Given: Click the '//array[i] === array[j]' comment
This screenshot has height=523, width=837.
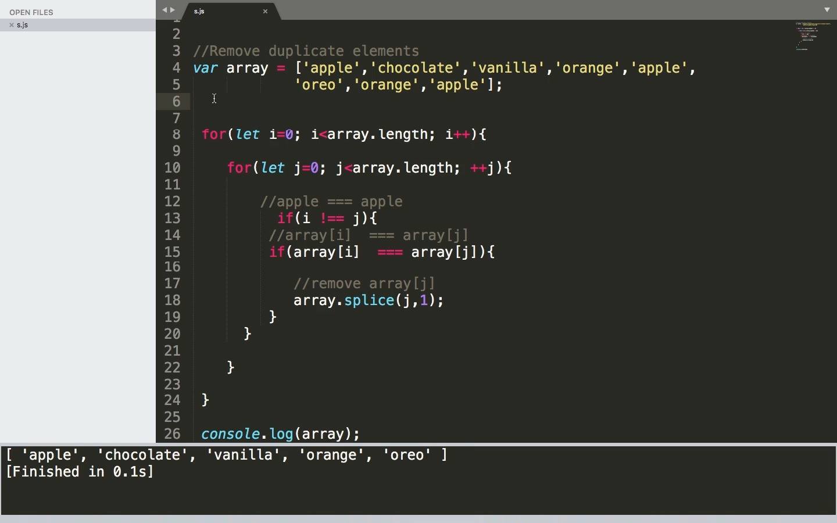Looking at the screenshot, I should (369, 235).
